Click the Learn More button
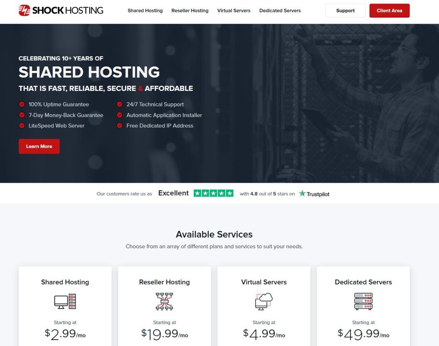This screenshot has width=439, height=346. [39, 146]
